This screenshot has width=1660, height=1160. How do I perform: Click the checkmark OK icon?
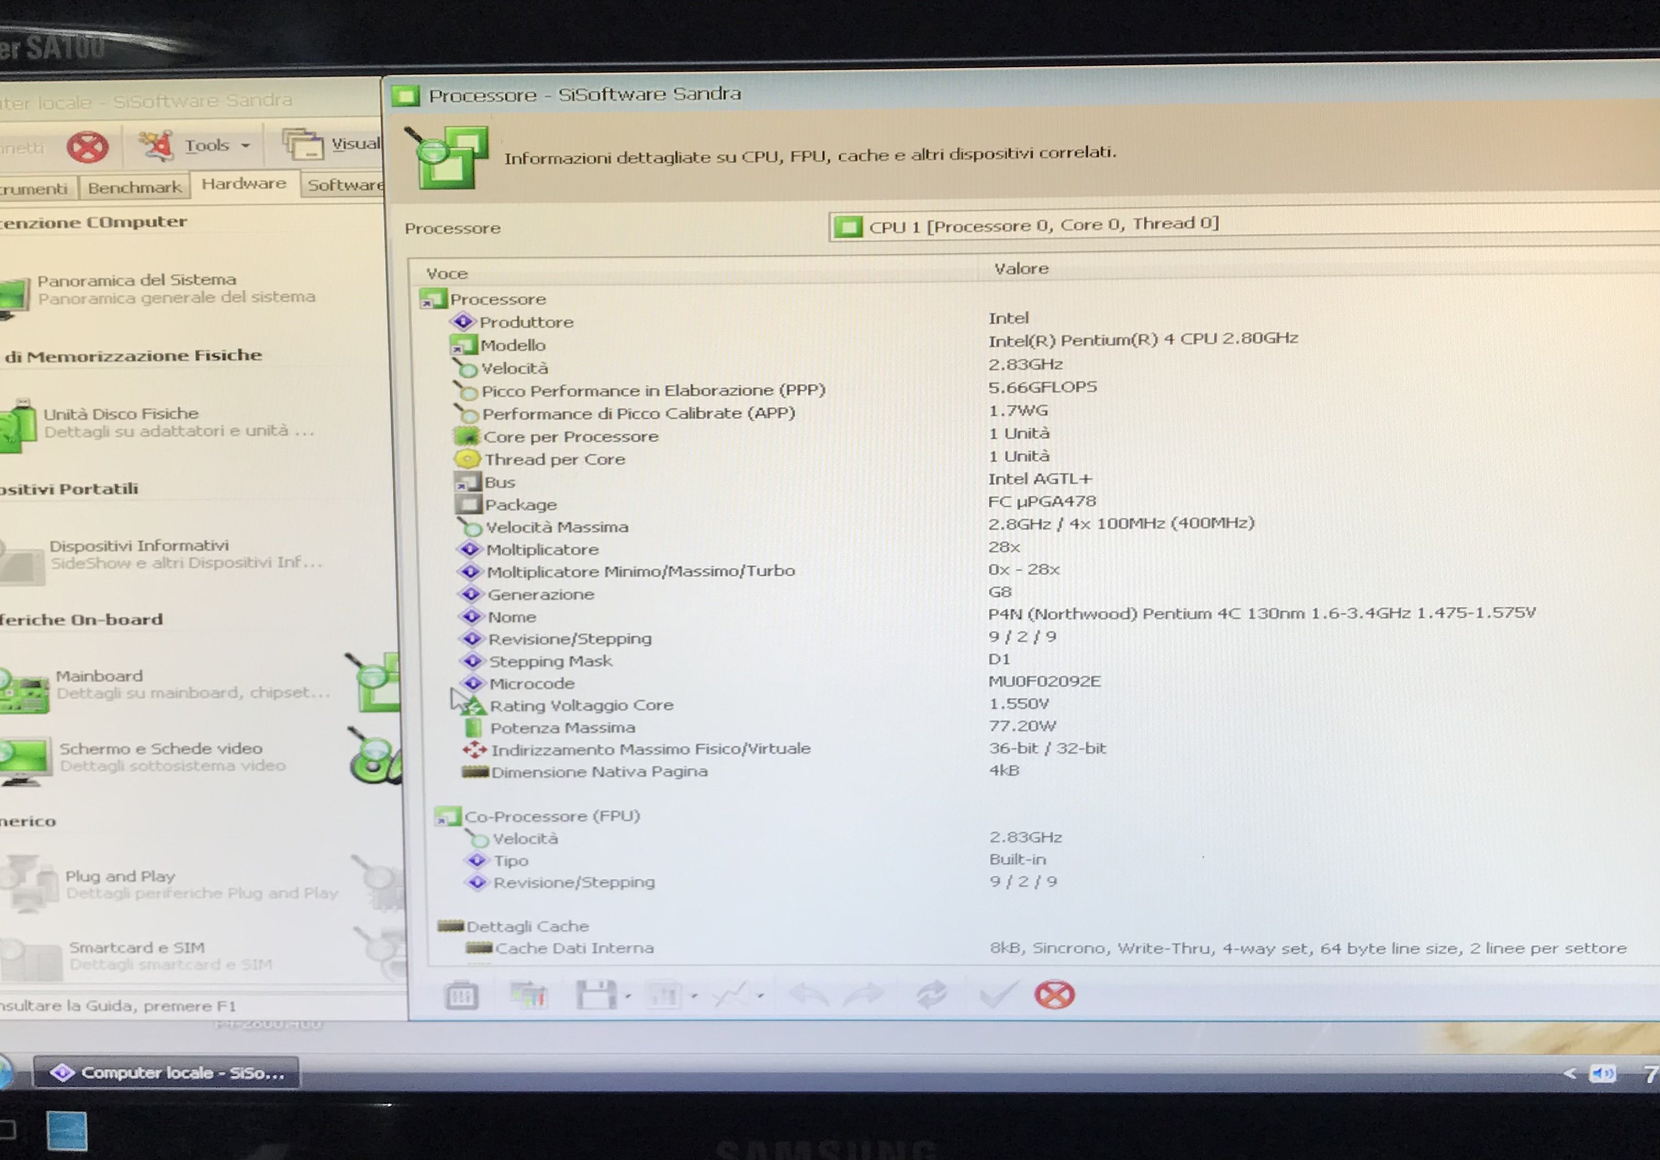point(998,995)
